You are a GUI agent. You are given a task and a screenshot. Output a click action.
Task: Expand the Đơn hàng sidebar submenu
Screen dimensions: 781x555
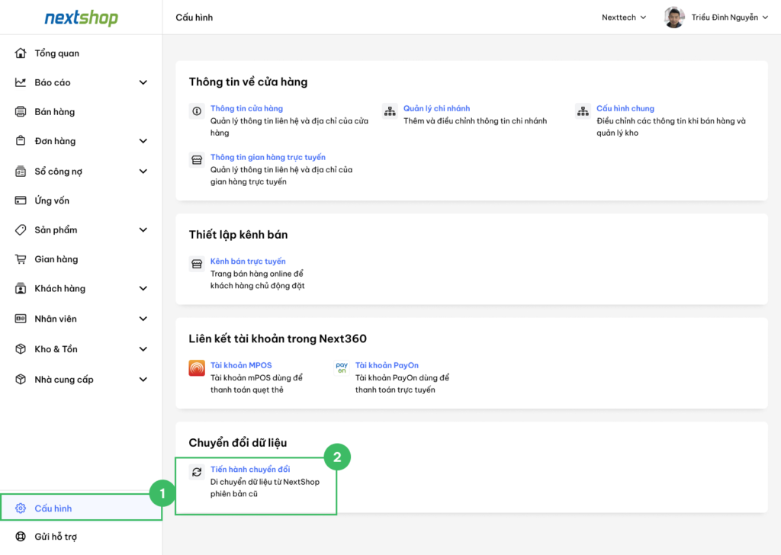tap(143, 141)
